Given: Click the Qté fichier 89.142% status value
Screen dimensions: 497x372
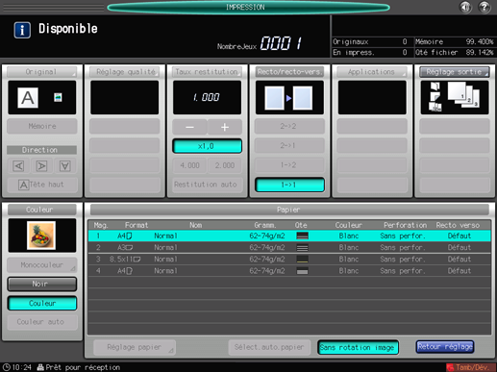Looking at the screenshot, I should 480,52.
